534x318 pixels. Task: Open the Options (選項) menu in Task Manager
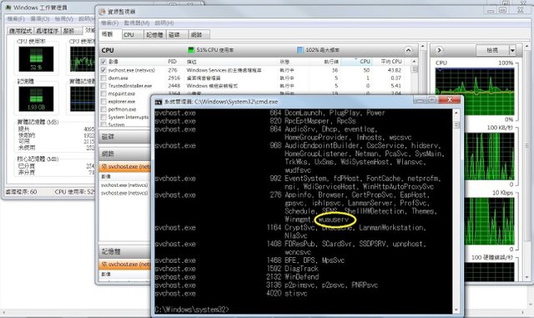point(40,18)
